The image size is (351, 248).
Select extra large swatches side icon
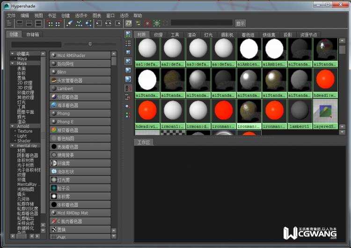coord(128,79)
